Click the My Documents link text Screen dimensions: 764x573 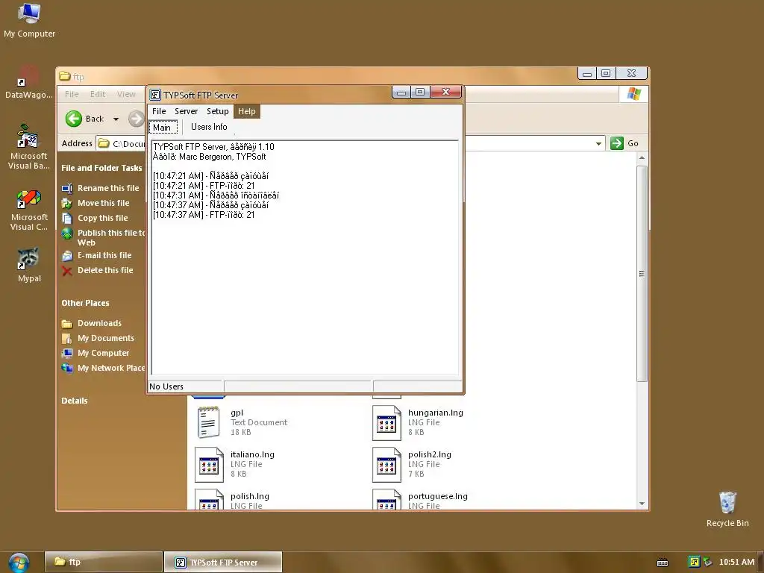point(106,338)
